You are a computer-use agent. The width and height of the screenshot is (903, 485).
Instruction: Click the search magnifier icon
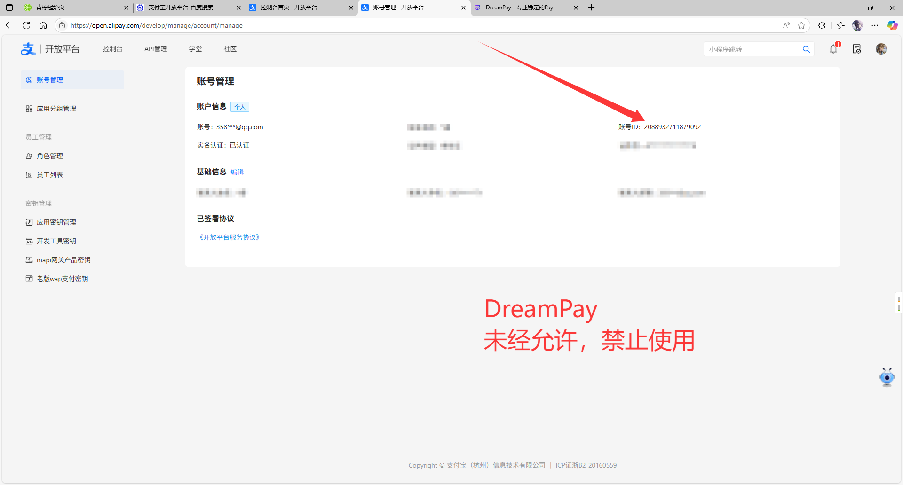coord(806,49)
